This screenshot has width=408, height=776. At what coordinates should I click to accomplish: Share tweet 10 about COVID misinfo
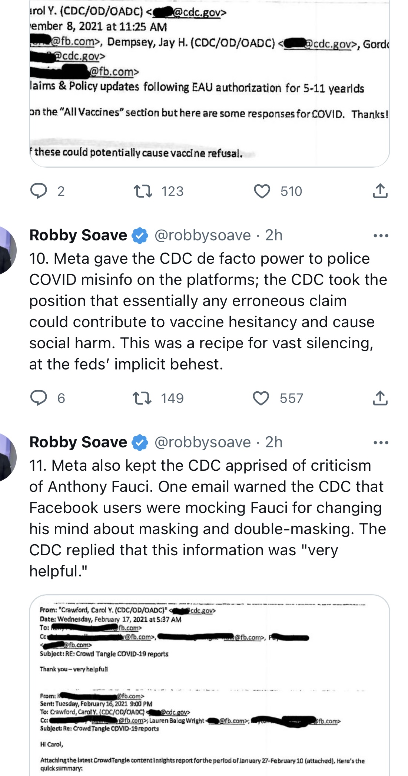pyautogui.click(x=380, y=398)
